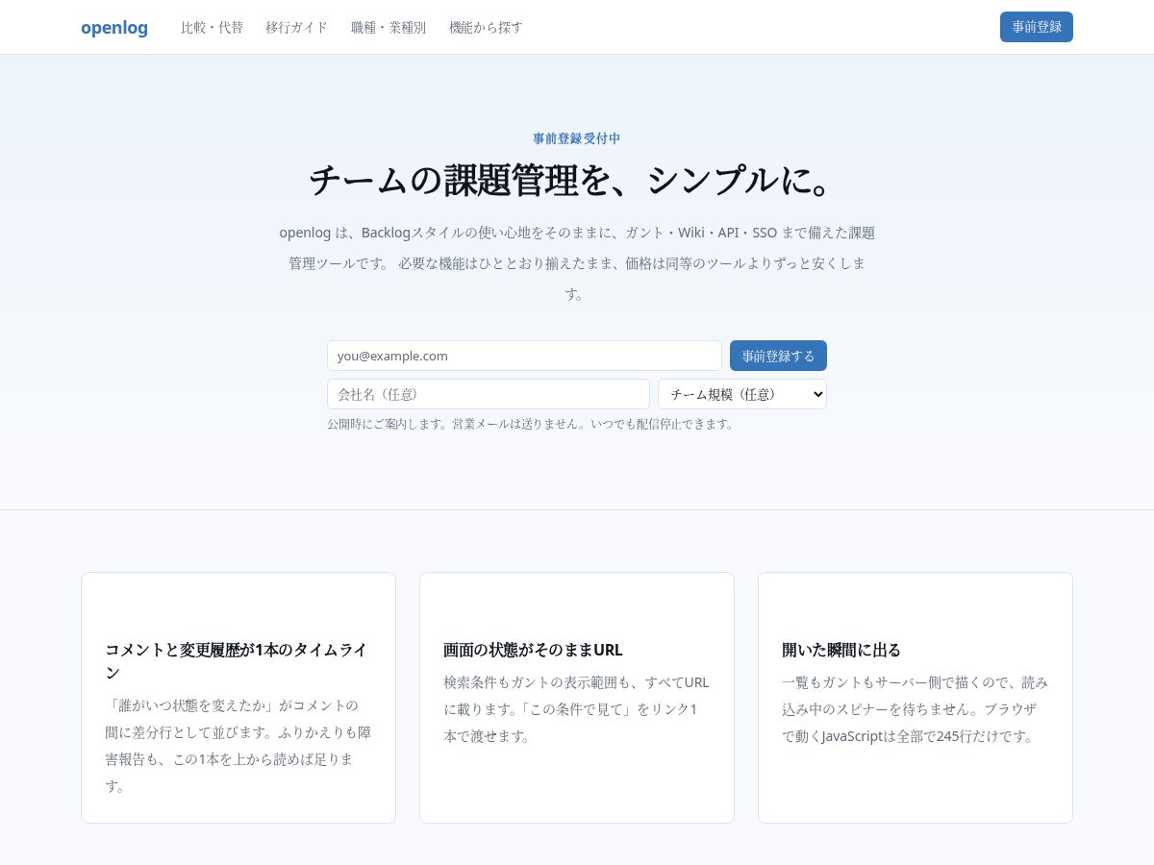Click the headline チームの課題管理を、シンプルに。

[577, 181]
